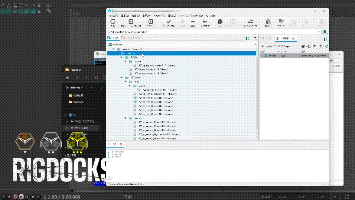
Task: Click REAPER's new project toolbar icon
Action: click(3, 5)
